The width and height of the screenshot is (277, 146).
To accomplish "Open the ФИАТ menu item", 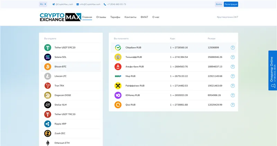I will (144, 17).
